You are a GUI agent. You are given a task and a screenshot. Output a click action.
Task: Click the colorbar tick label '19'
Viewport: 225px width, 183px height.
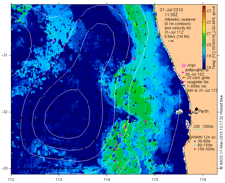coord(209,56)
